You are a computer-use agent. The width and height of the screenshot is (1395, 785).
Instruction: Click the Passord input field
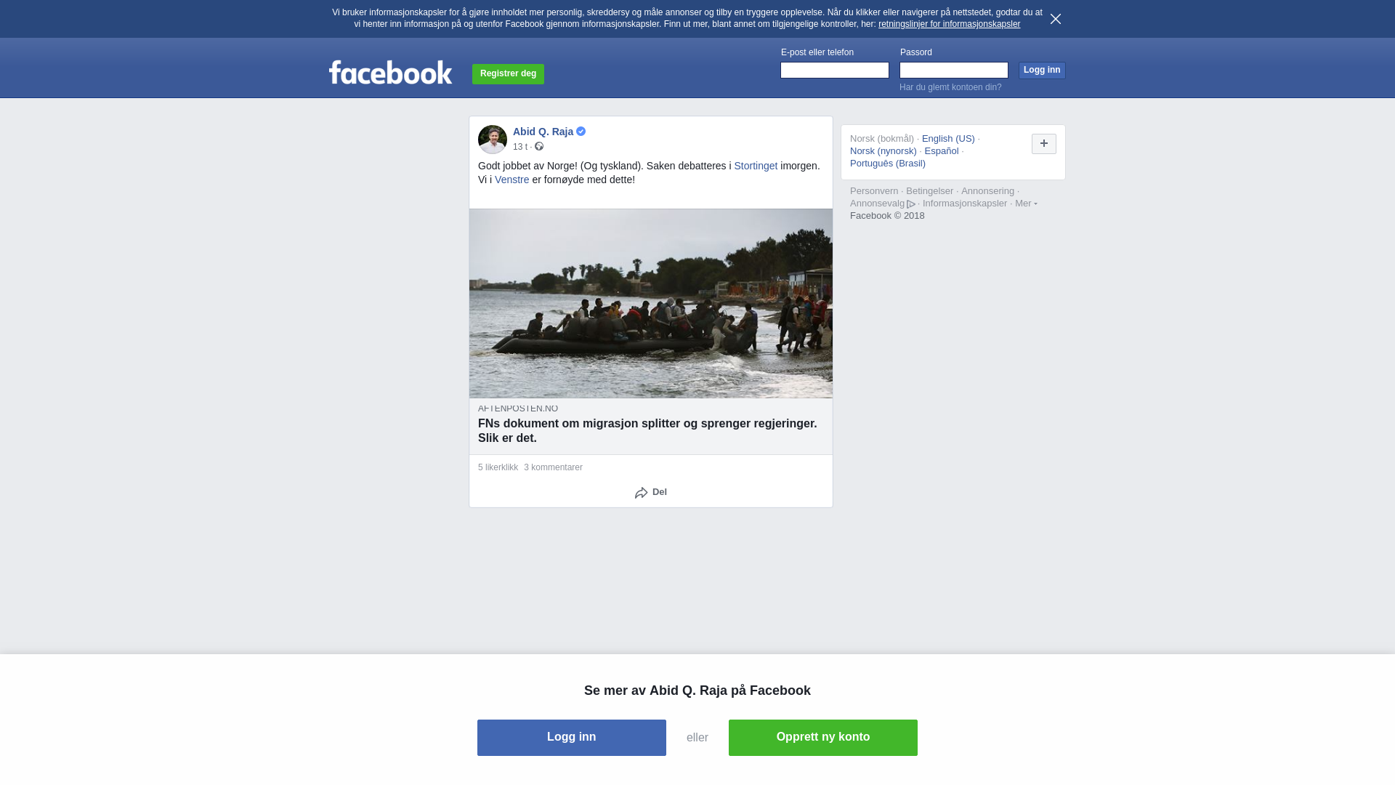[x=954, y=70]
